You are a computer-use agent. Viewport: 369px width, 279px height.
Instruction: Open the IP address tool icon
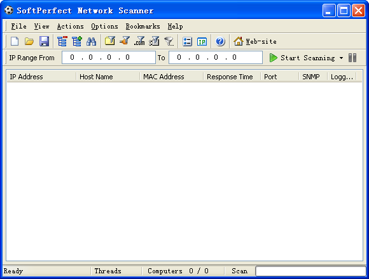coord(202,42)
